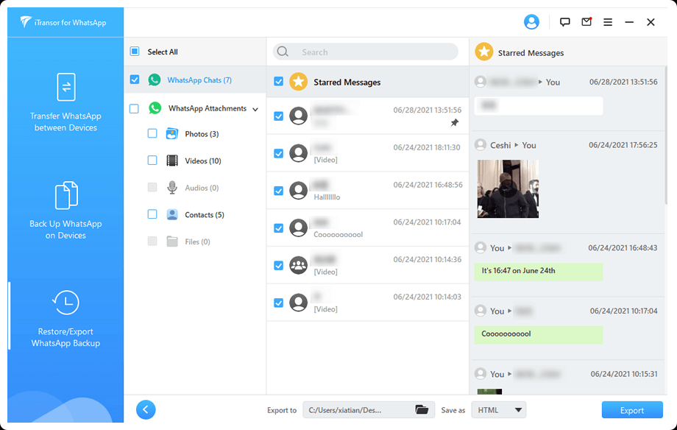Click the Files folder icon
677x430 pixels.
coord(172,242)
